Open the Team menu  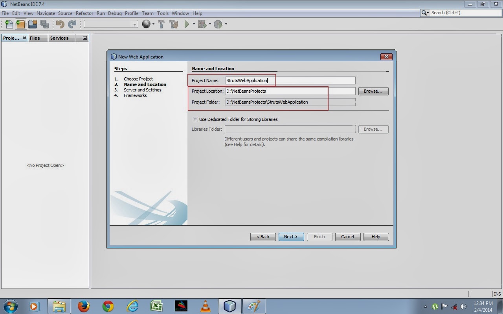[x=148, y=13]
